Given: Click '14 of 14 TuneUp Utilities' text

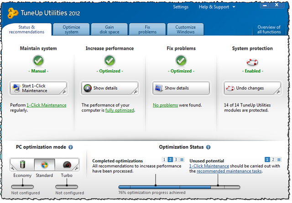Looking at the screenshot, I should pos(247,105).
